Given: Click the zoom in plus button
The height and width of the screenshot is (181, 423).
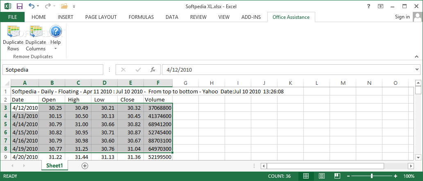Looking at the screenshot, I should 396,176.
